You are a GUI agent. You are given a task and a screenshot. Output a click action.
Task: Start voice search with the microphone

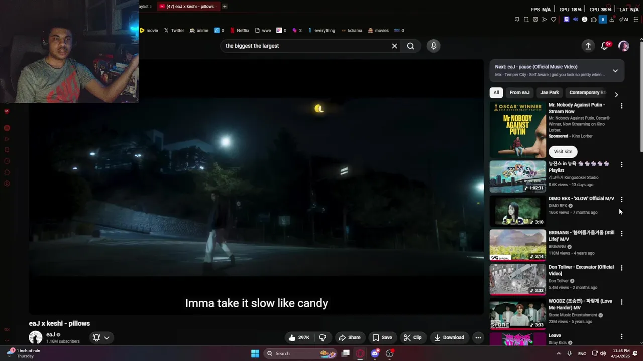(x=434, y=46)
